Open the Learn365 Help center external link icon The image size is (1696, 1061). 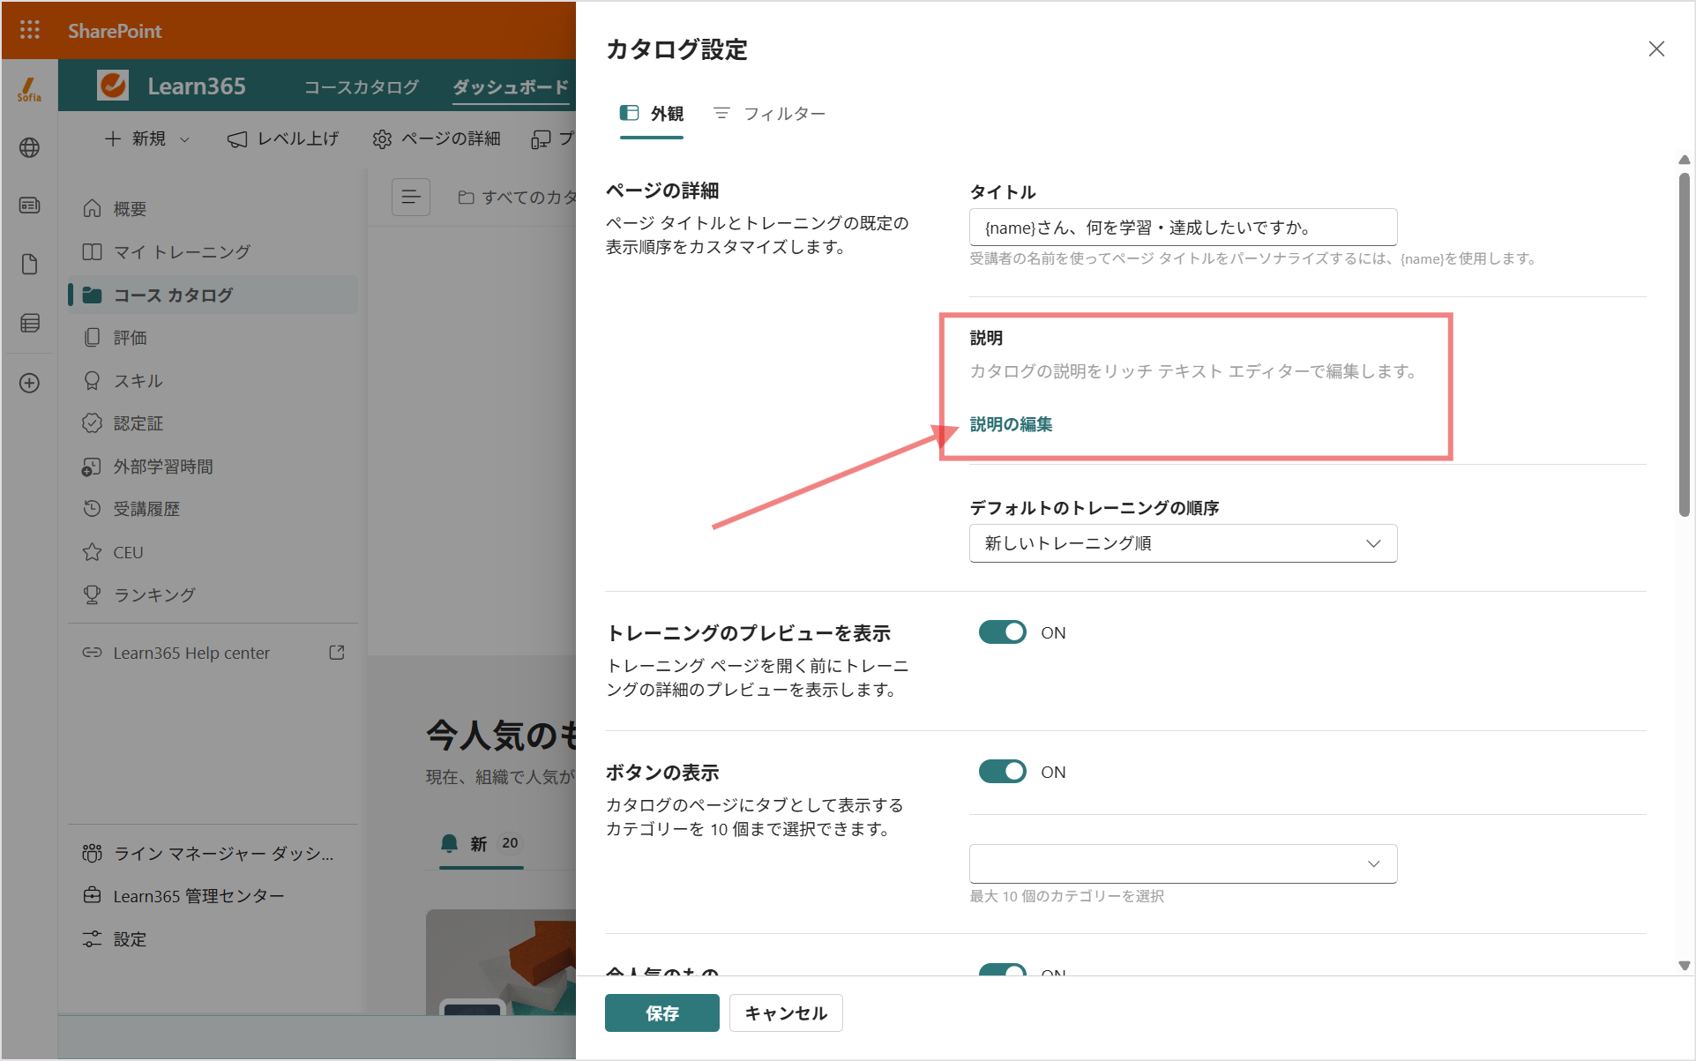337,653
